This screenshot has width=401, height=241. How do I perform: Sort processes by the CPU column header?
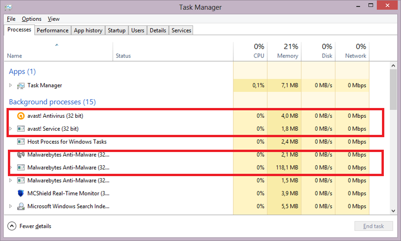(250, 51)
